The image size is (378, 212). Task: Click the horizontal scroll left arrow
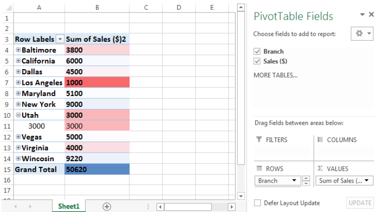point(160,207)
